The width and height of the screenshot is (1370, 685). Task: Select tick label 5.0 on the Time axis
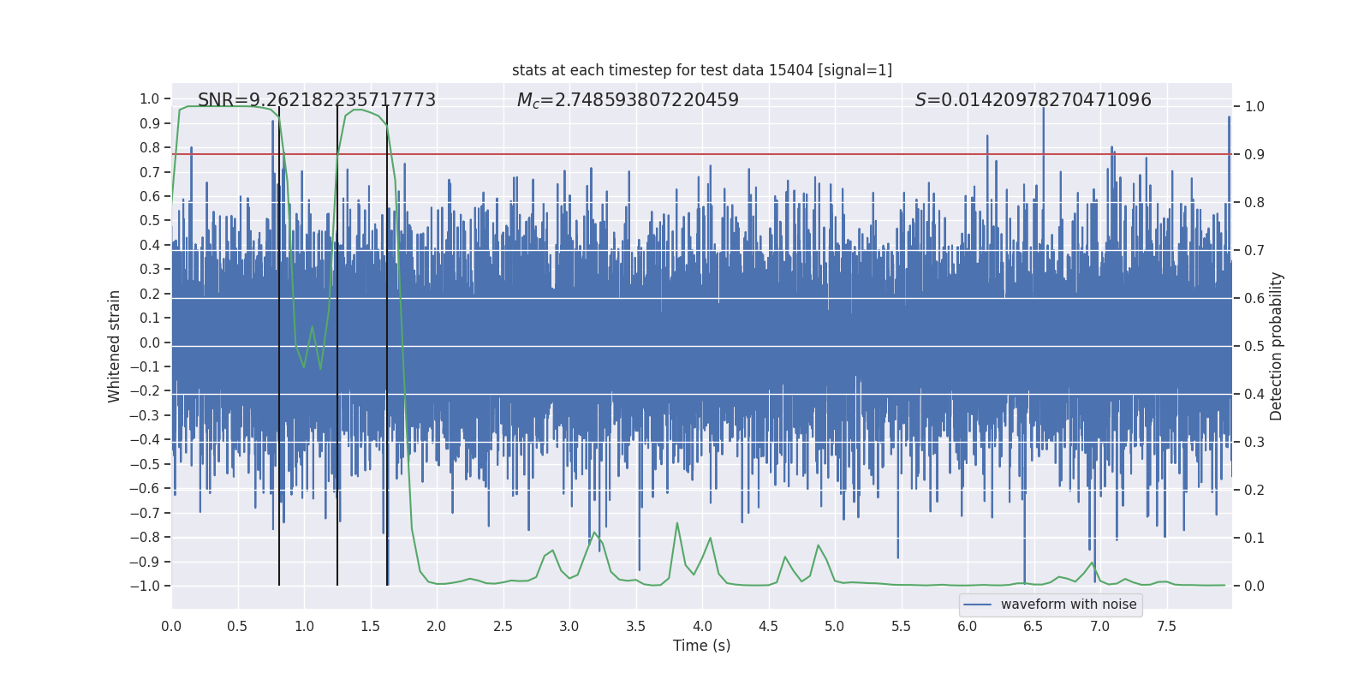[x=835, y=626]
